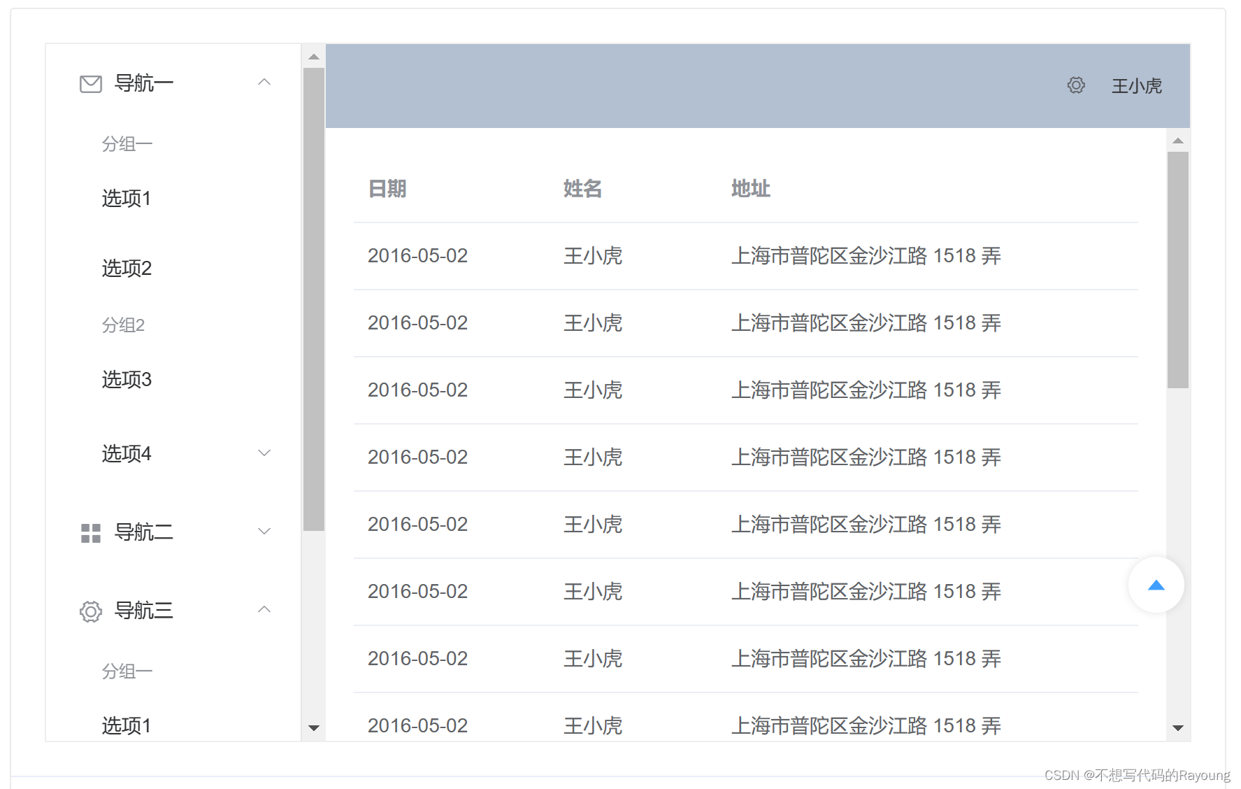Screen dimensions: 1241x789
Task: Click the 日期 column header
Action: pyautogui.click(x=387, y=189)
